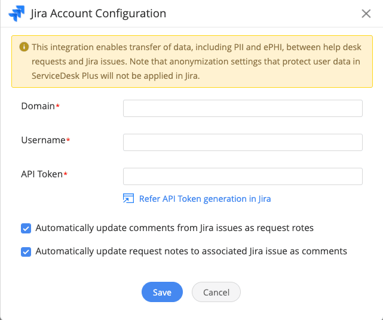Click the 'comments from Jira issues' checkbox label text
This screenshot has height=320, width=383.
coord(174,228)
